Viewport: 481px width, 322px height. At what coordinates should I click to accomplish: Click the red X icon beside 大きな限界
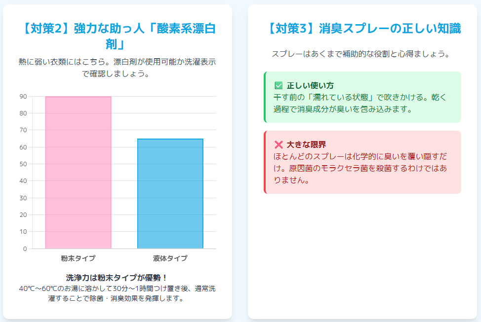[279, 144]
